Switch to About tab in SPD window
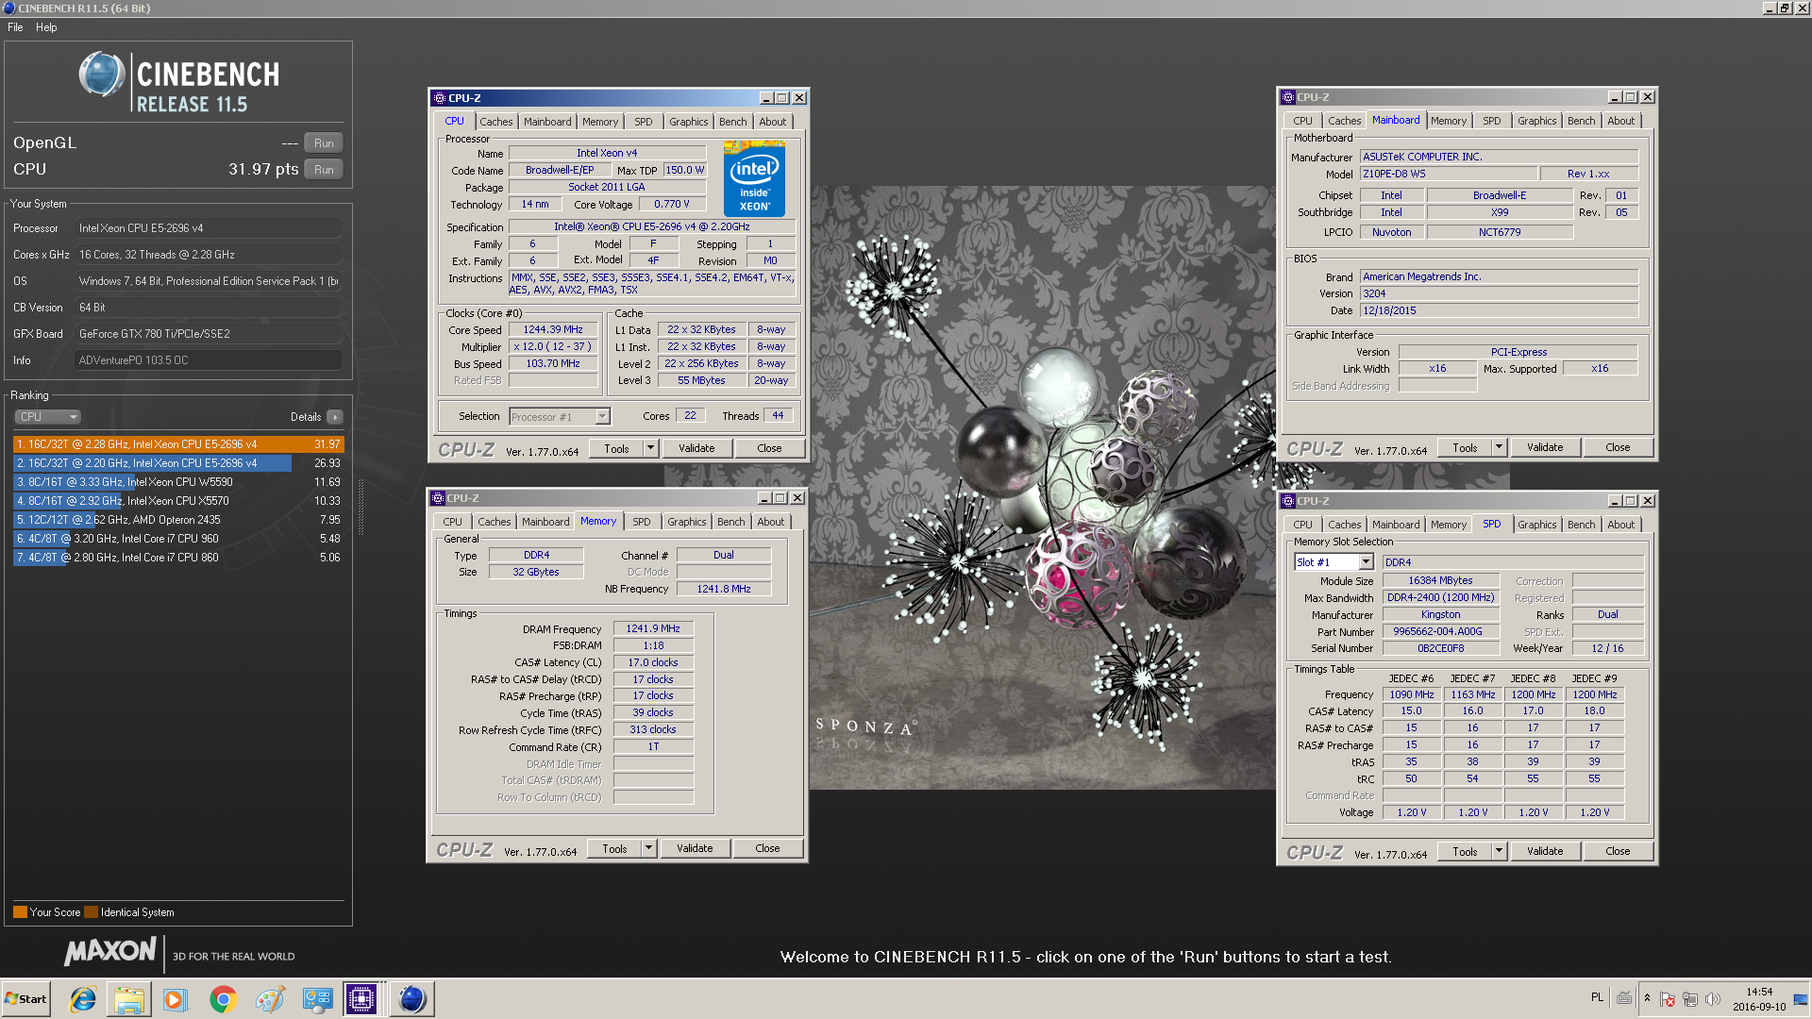Viewport: 1812px width, 1019px height. point(1620,525)
